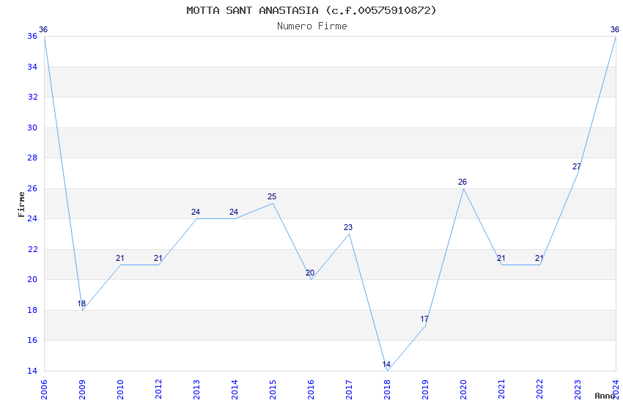Click the Anno x-axis label
This screenshot has width=623, height=403.
point(605,396)
